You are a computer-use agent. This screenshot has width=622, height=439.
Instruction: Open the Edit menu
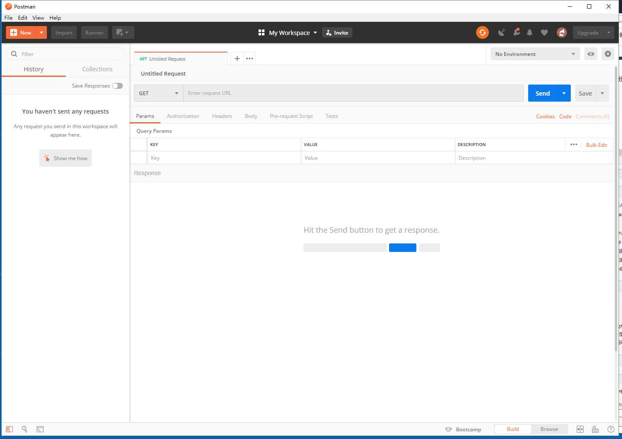pos(23,18)
